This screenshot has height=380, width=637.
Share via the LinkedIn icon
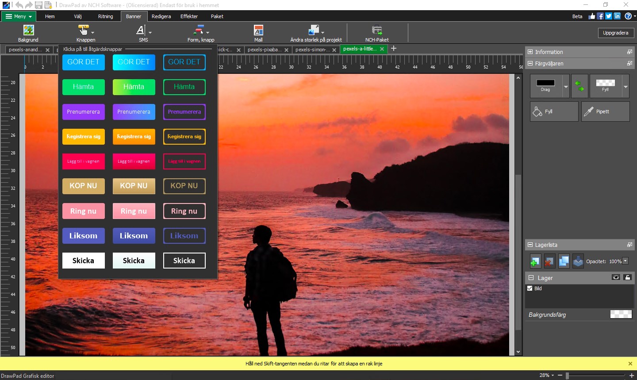pyautogui.click(x=617, y=16)
